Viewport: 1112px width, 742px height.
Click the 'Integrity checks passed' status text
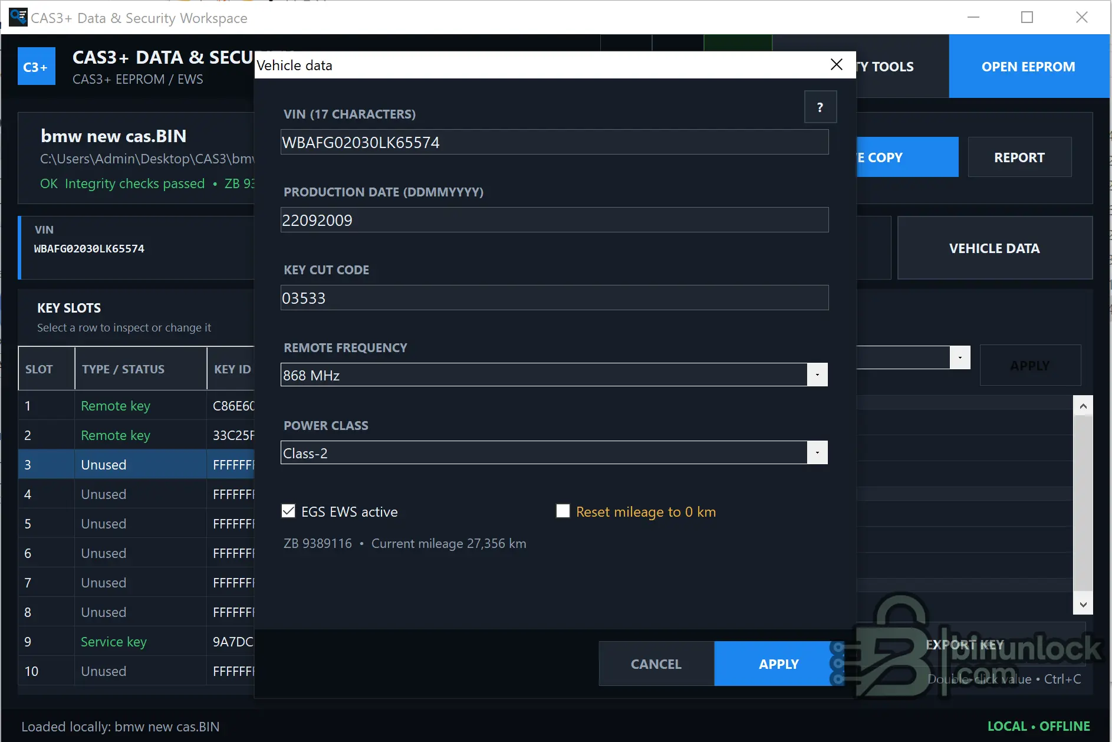pyautogui.click(x=134, y=183)
